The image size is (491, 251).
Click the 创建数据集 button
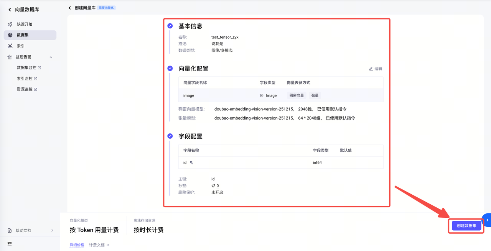pyautogui.click(x=466, y=226)
